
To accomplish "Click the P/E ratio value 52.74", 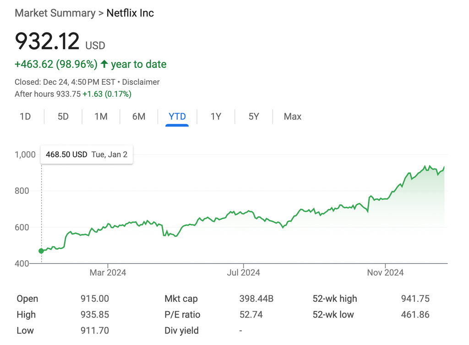I will point(251,314).
